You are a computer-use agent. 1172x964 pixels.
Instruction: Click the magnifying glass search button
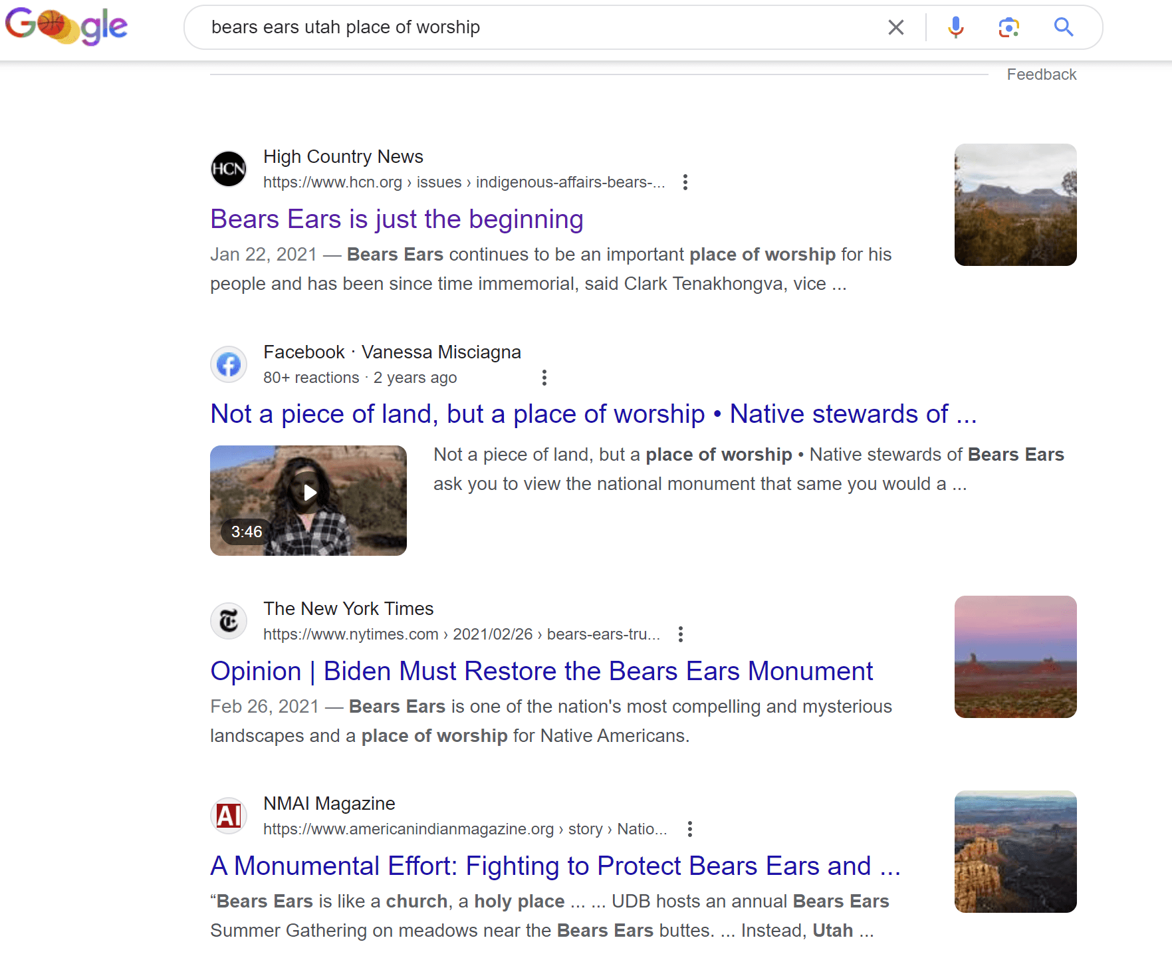[1063, 27]
